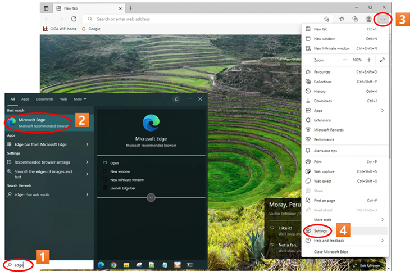Open Favourites star icon in toolbar
The image size is (414, 276).
[x=342, y=19]
